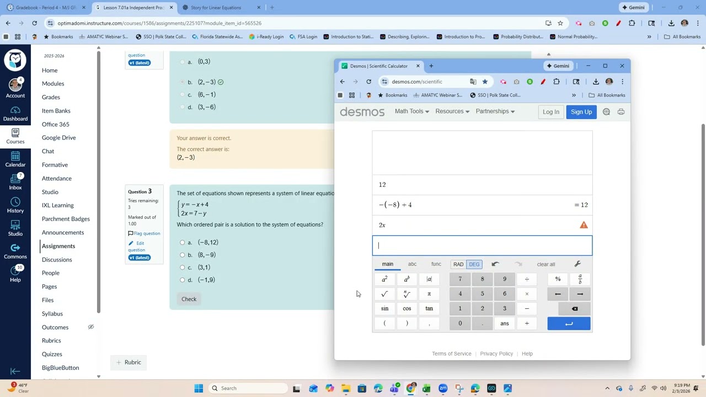The height and width of the screenshot is (397, 706).
Task: Select answer d. (−1,9)
Action: coord(183,280)
